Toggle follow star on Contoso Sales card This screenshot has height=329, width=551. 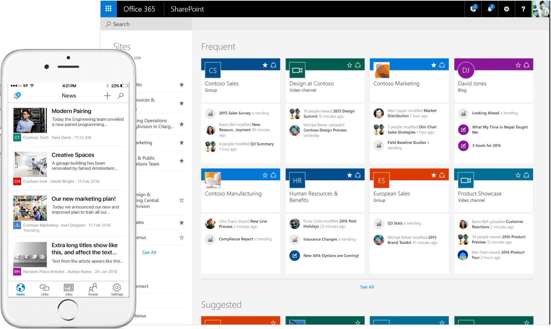[265, 65]
